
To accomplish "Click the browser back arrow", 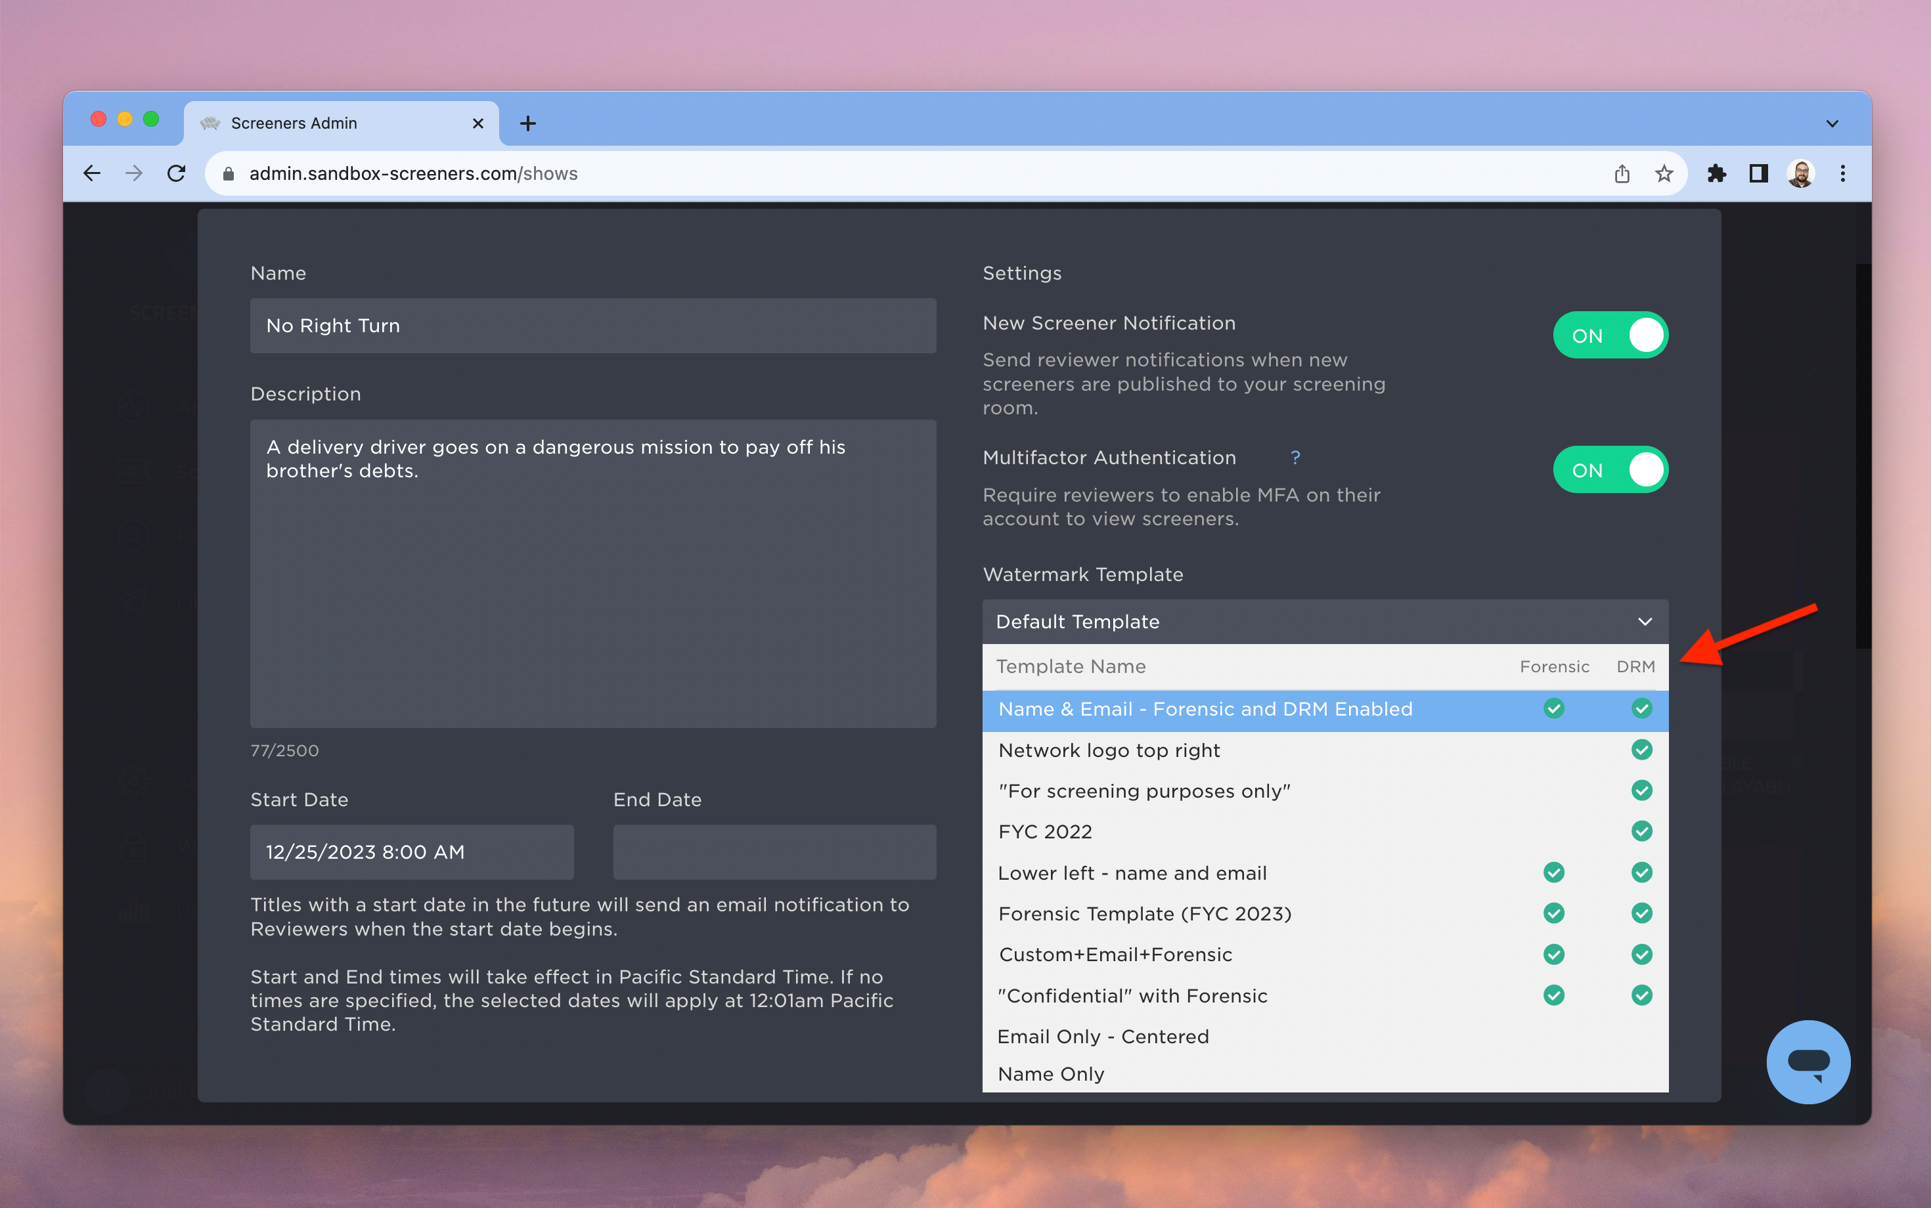I will tap(92, 173).
